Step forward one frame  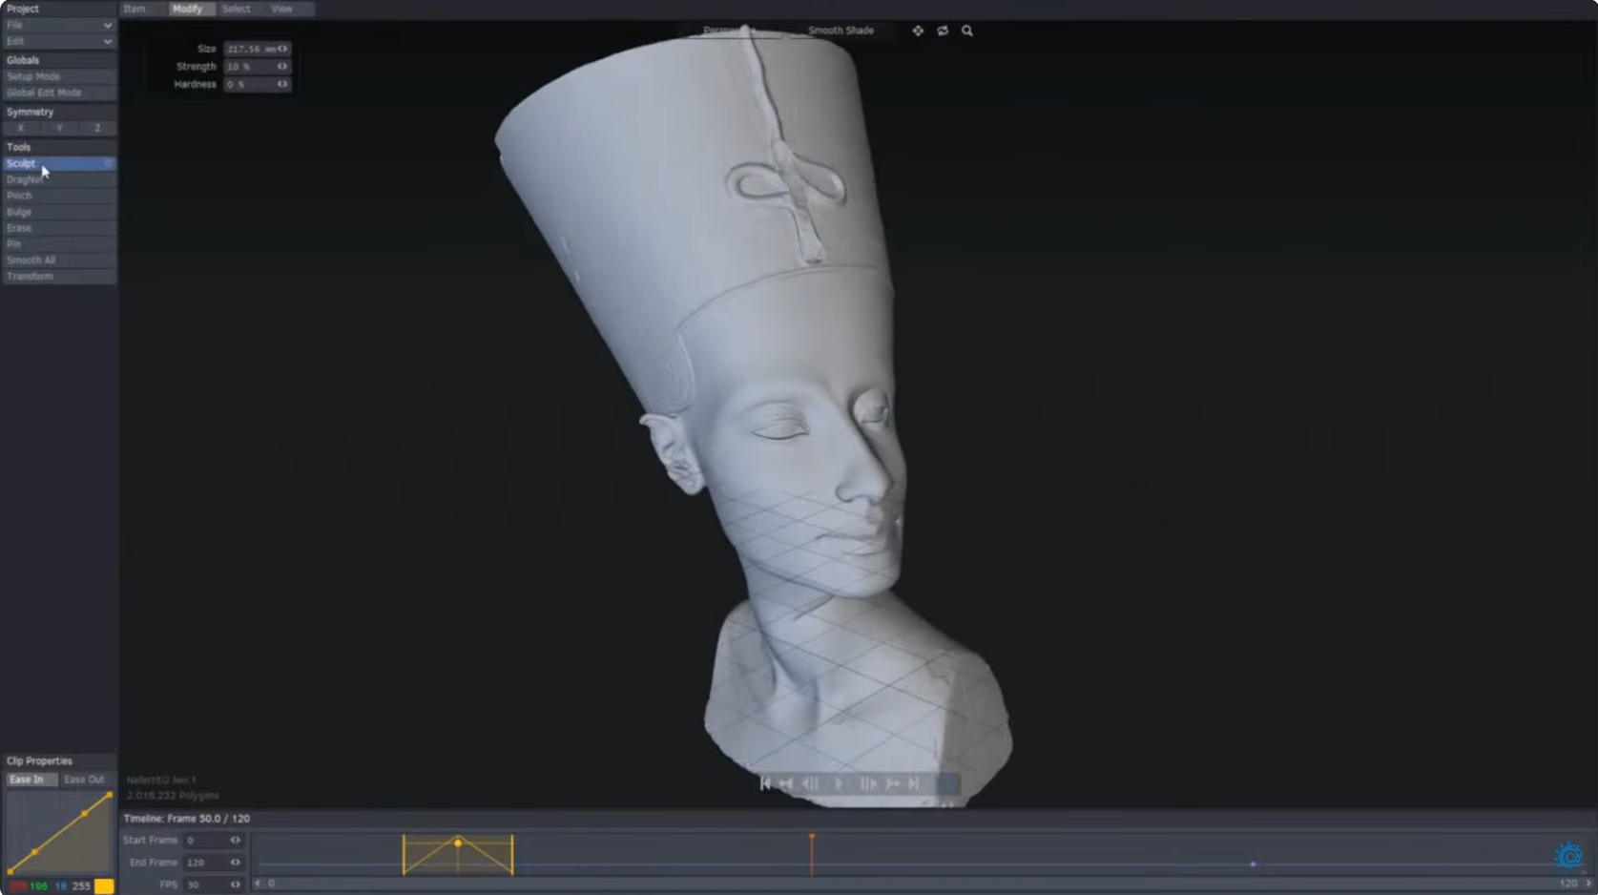pyautogui.click(x=868, y=783)
